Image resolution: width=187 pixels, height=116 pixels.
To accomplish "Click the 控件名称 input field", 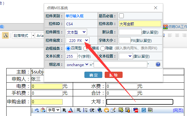I will coord(140,24).
